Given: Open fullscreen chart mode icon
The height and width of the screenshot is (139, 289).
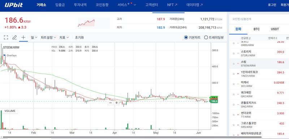Looking at the screenshot, I should [x=6, y=38].
